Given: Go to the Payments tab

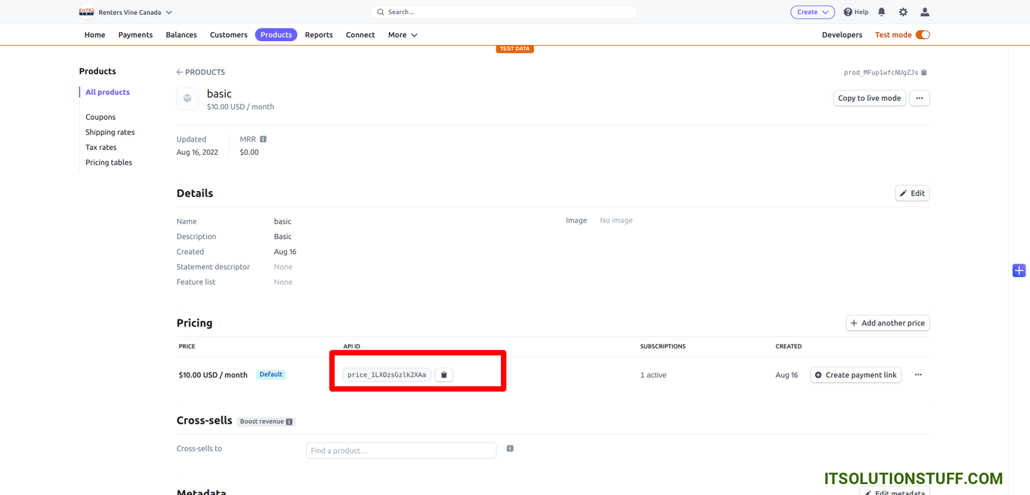Looking at the screenshot, I should (x=135, y=35).
